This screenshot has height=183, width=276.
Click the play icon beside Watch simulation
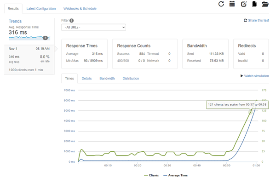click(241, 76)
